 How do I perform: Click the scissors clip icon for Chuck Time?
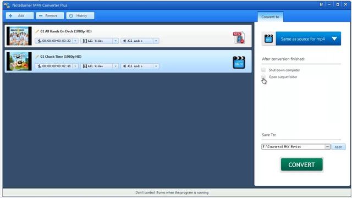coord(39,66)
